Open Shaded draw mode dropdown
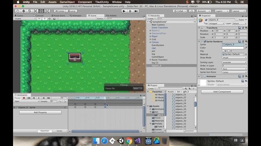This screenshot has width=261, height=146. (25, 19)
